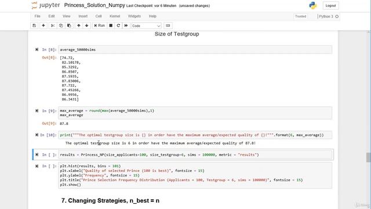
Task: Open the Kernel menu
Action: click(115, 16)
